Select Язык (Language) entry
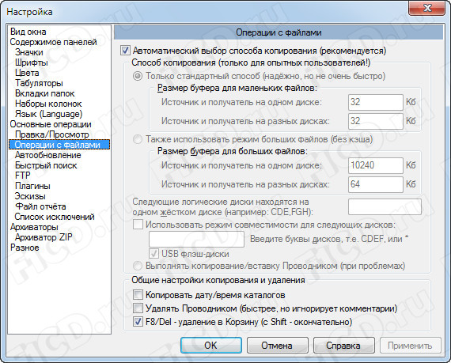Viewport: 451px width, 363px height. pyautogui.click(x=48, y=114)
